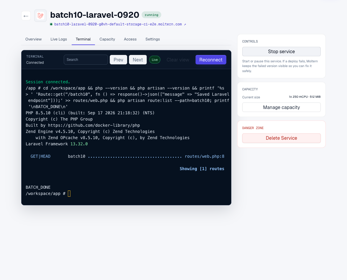Jump to next search match with Next
Screen dimensions: 347x280
138,60
